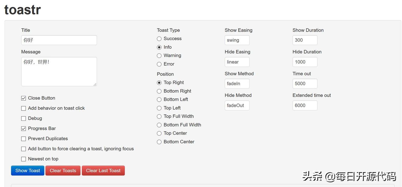
Task: Click the Show Toast button
Action: point(28,171)
